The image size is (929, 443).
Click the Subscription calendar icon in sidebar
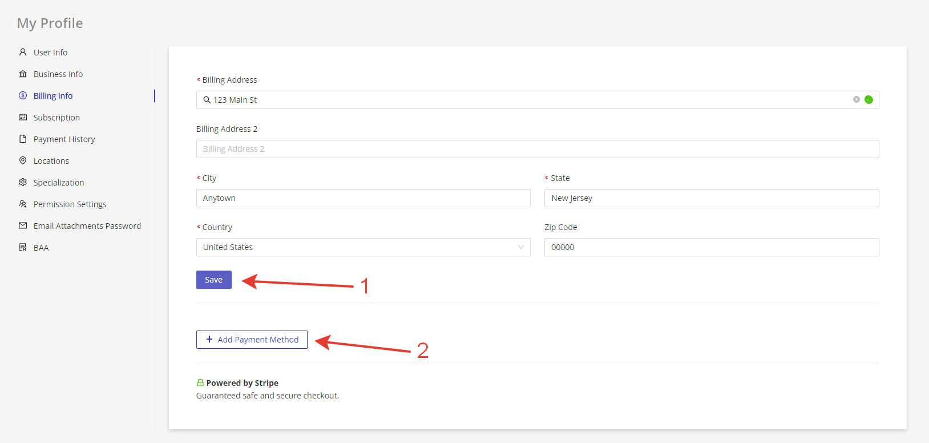tap(23, 118)
